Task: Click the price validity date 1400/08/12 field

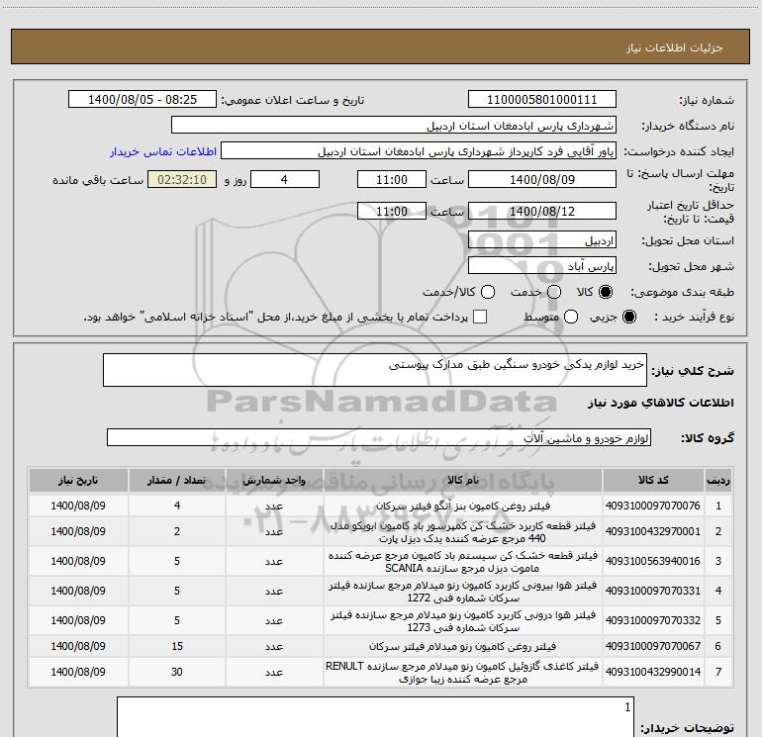Action: [x=542, y=211]
